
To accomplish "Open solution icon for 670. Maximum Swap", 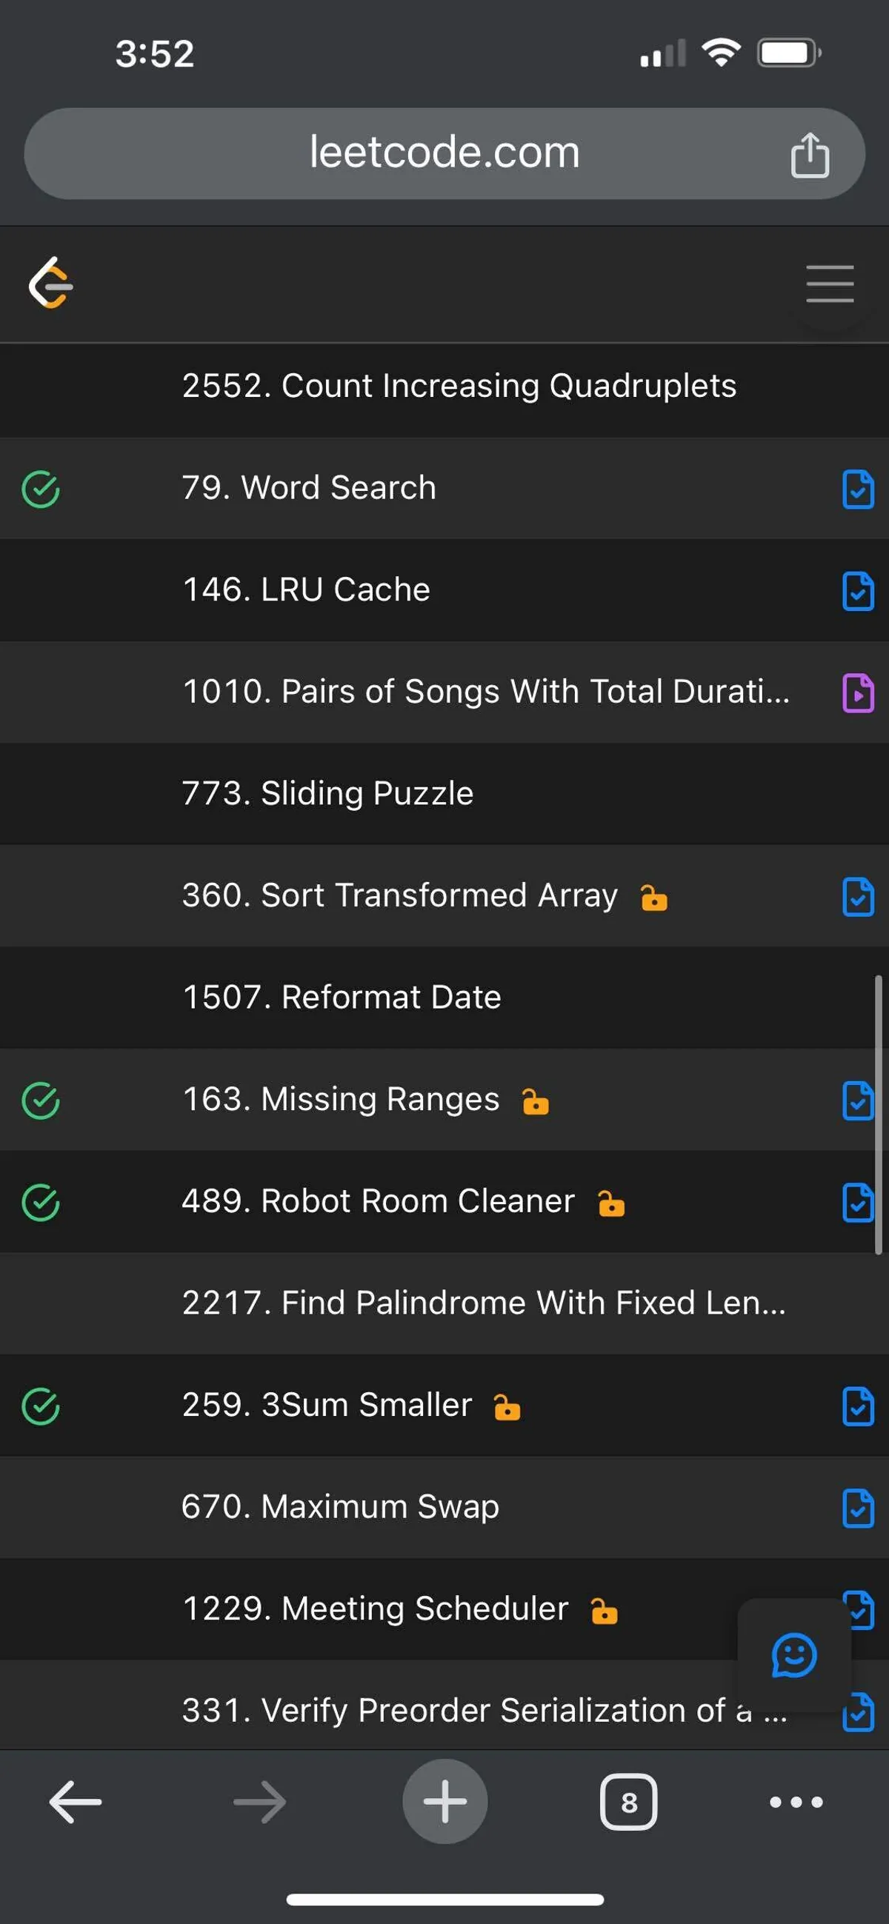I will (x=858, y=1507).
